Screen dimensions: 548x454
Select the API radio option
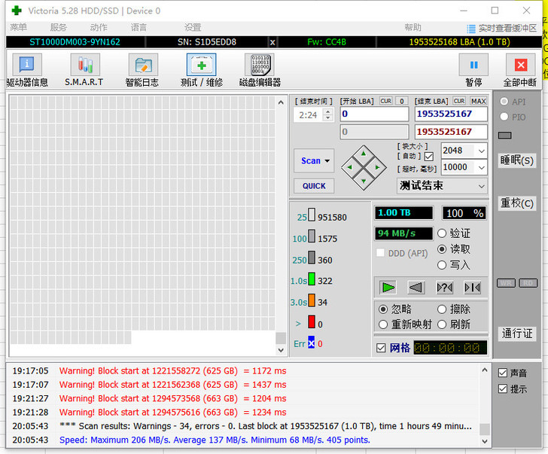(x=504, y=102)
